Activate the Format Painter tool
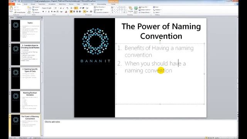Viewport: 247px width, 139px height. click(x=20, y=12)
